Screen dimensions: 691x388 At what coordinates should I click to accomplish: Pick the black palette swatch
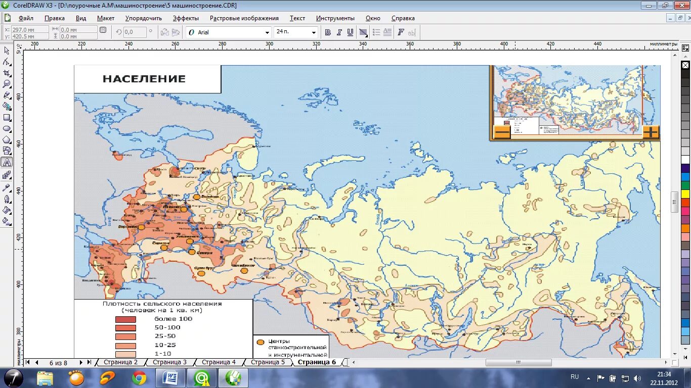click(685, 74)
